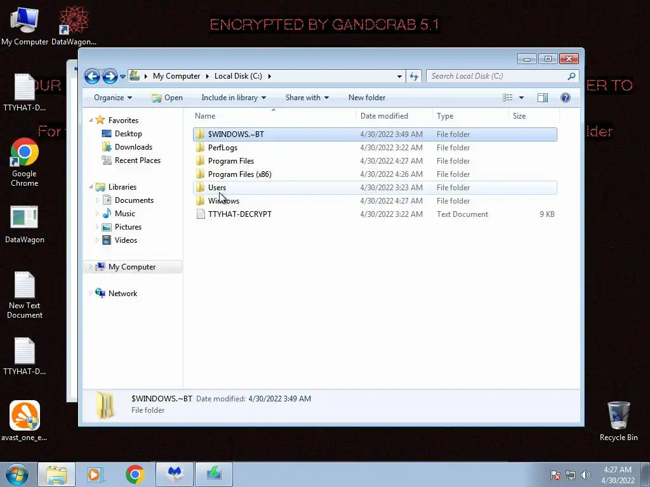Toggle the preview pane
Viewport: 650px width, 487px height.
tap(543, 98)
